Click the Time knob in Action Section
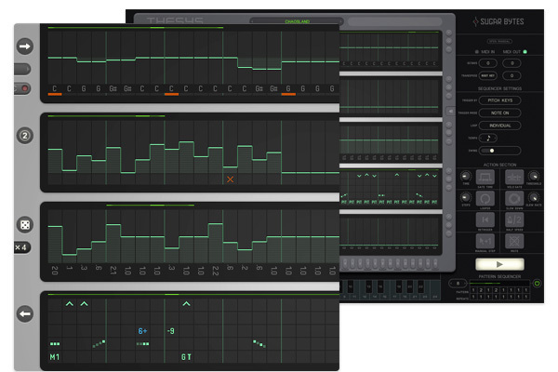The height and width of the screenshot is (372, 558). 466,176
